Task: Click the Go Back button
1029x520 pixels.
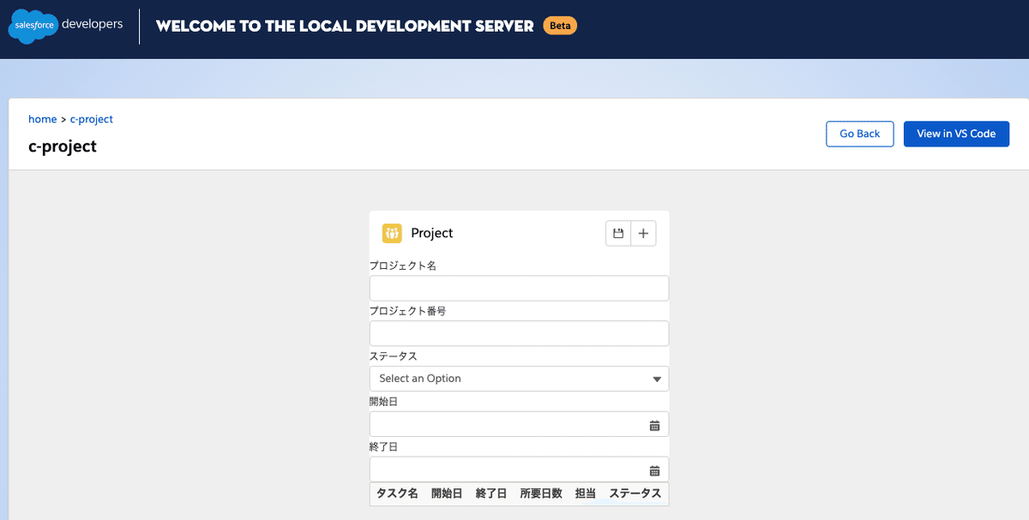Action: tap(859, 134)
